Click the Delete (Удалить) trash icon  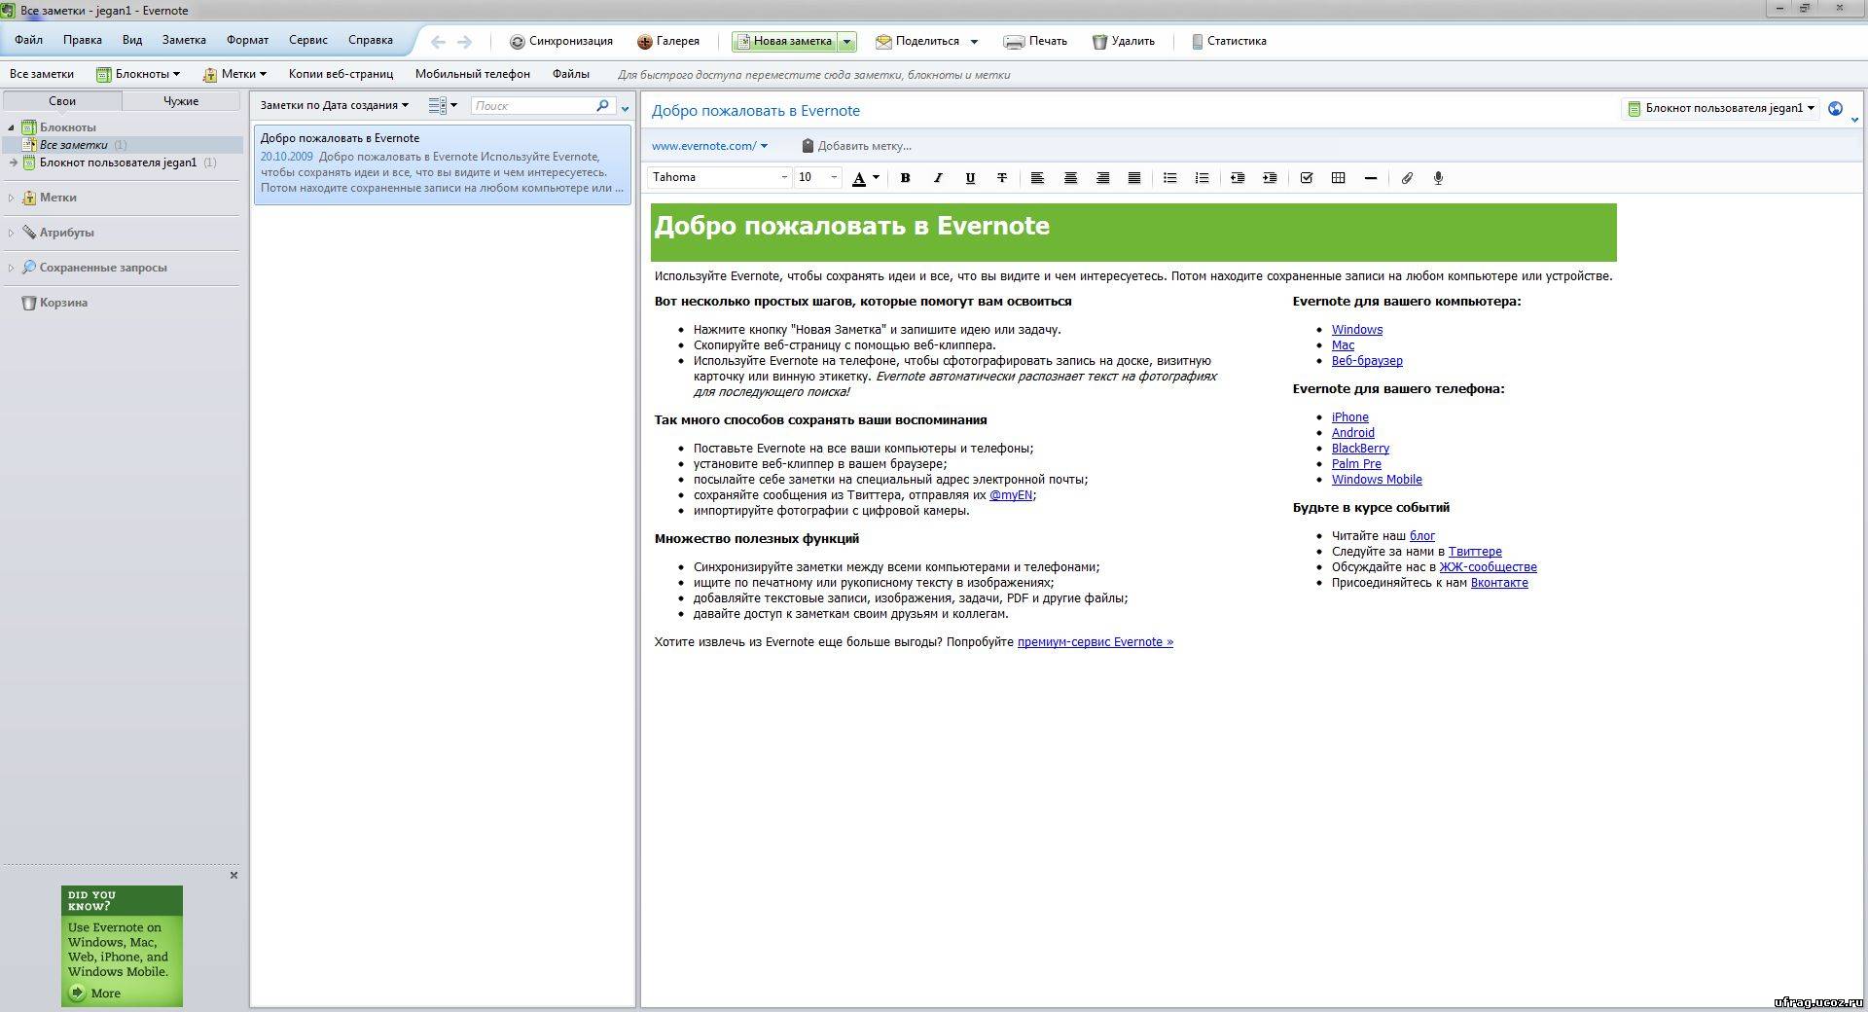1123,41
